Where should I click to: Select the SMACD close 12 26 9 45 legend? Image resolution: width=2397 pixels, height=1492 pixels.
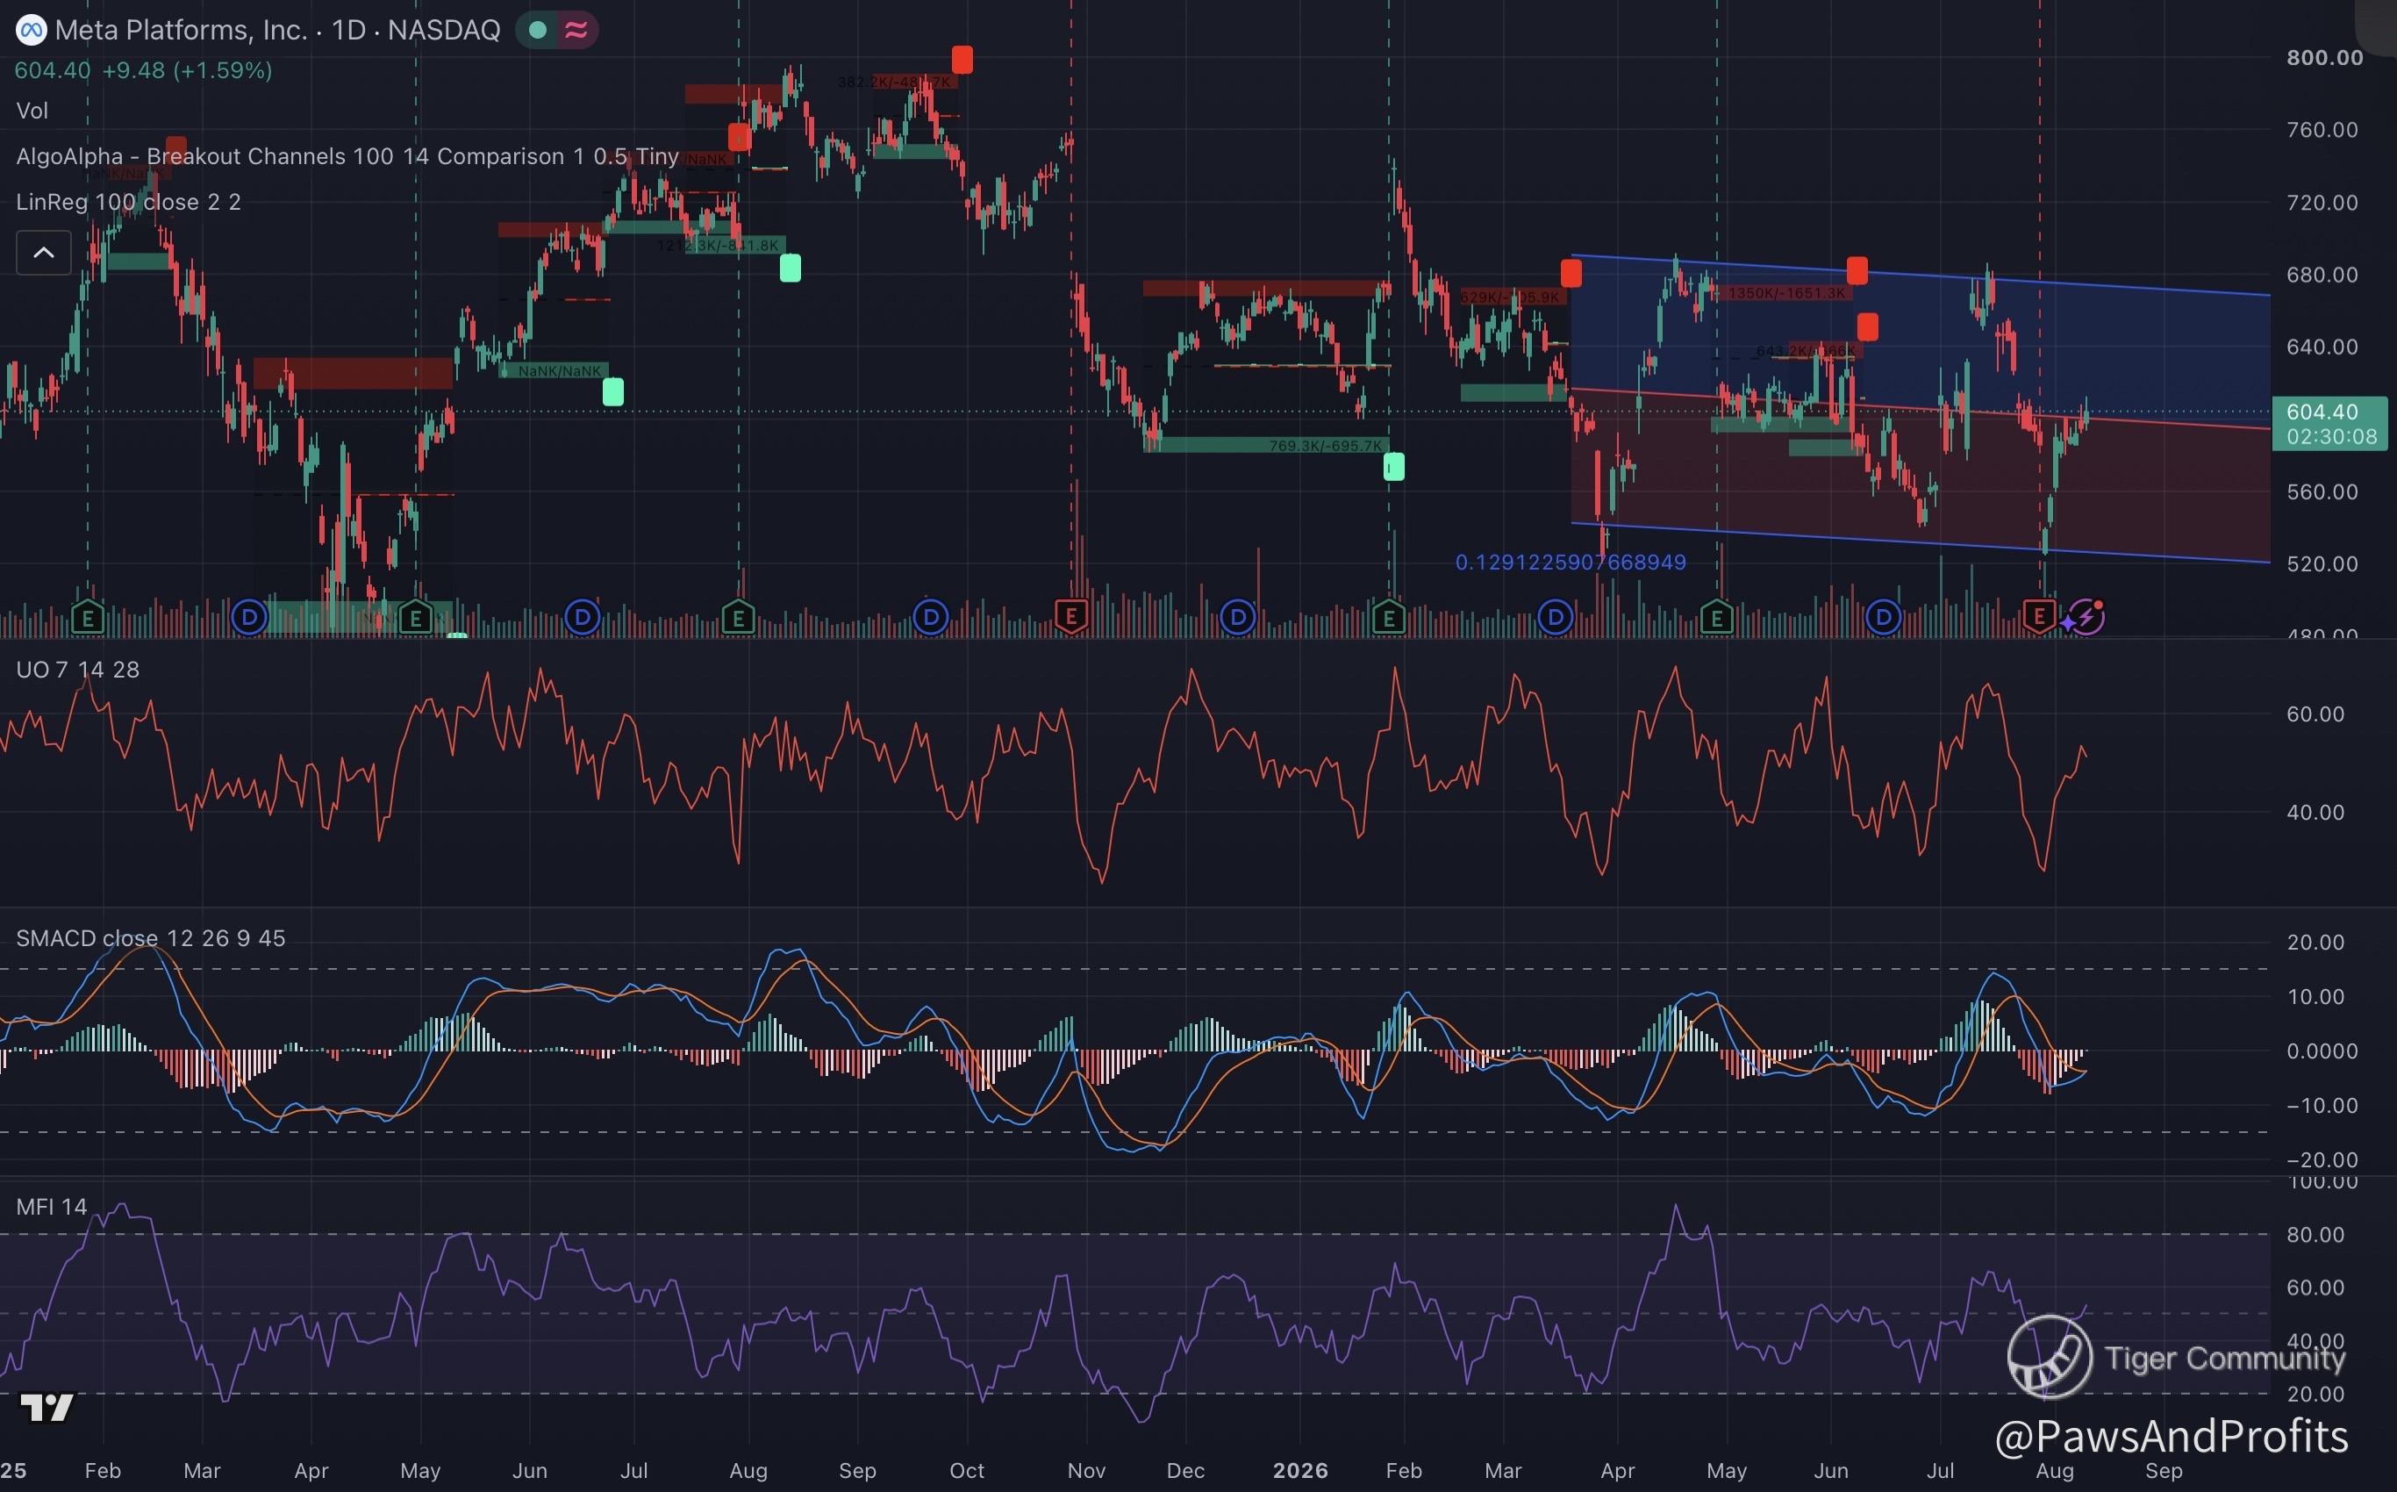(151, 938)
